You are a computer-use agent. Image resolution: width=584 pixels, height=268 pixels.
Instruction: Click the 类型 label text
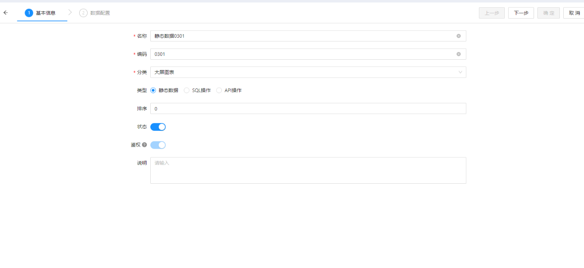pyautogui.click(x=142, y=90)
